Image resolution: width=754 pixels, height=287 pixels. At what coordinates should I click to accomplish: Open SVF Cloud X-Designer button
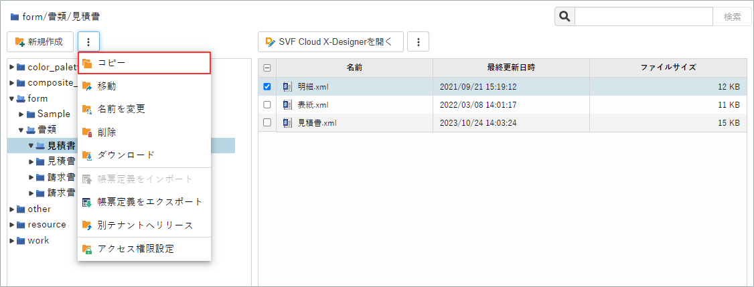click(x=331, y=41)
